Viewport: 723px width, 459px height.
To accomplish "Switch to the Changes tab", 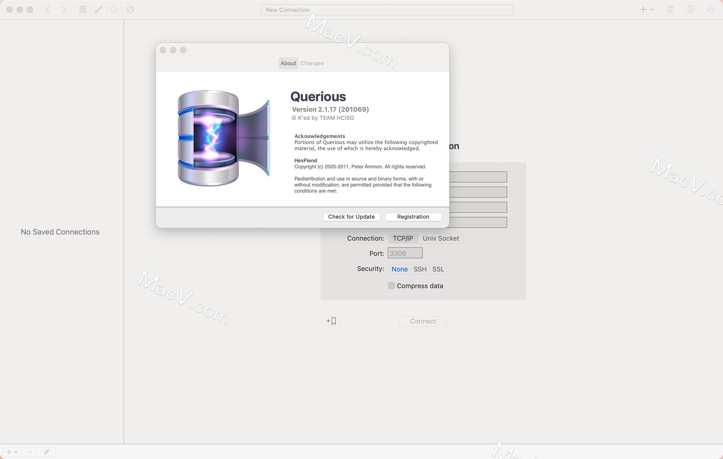I will pos(312,63).
